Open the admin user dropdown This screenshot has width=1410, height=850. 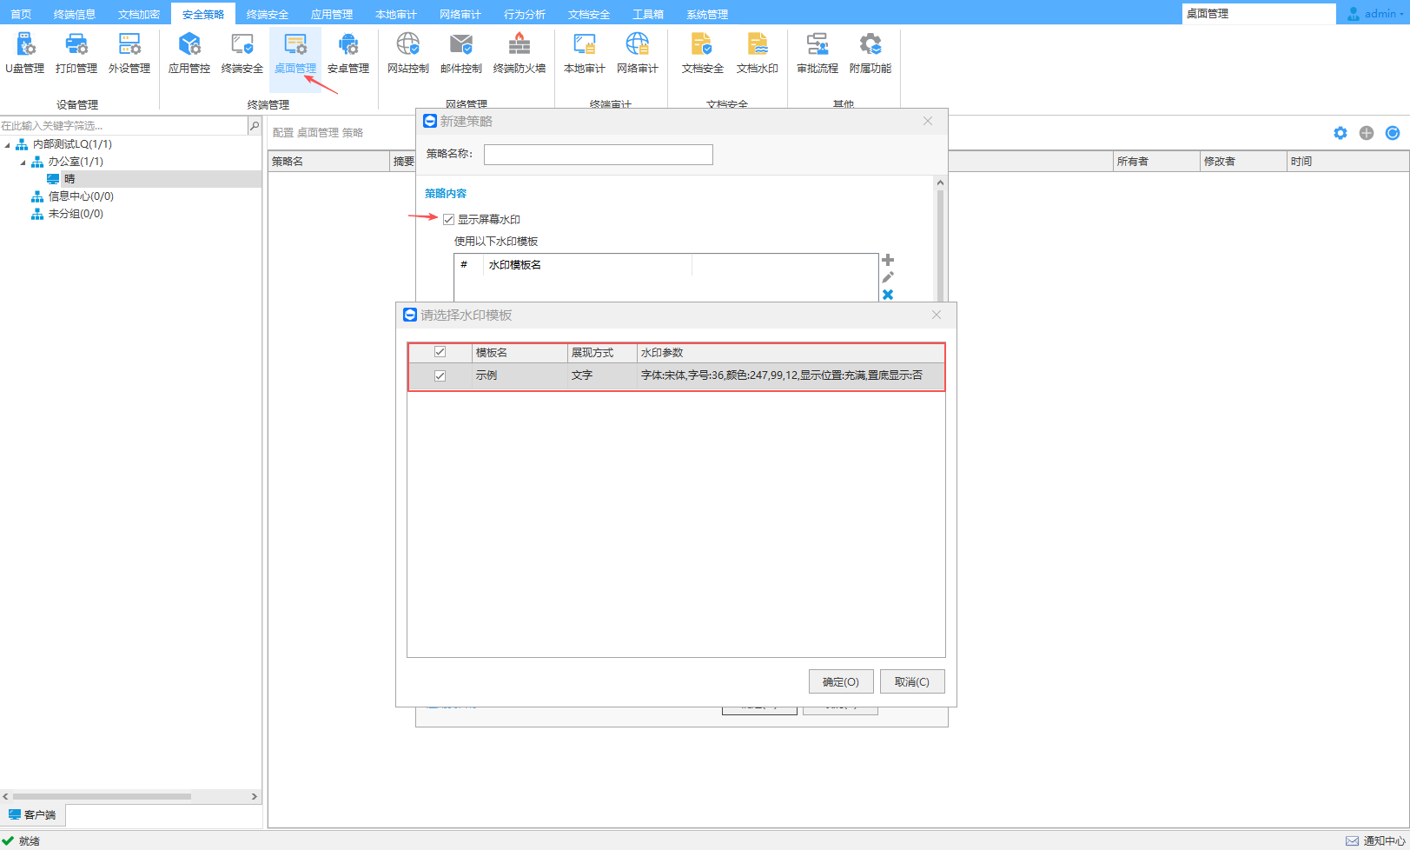coord(1378,14)
